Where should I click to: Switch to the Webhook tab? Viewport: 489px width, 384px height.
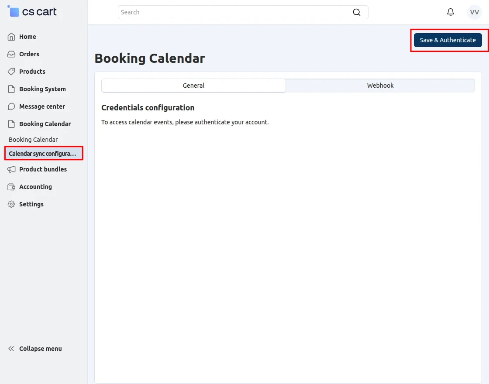[380, 86]
